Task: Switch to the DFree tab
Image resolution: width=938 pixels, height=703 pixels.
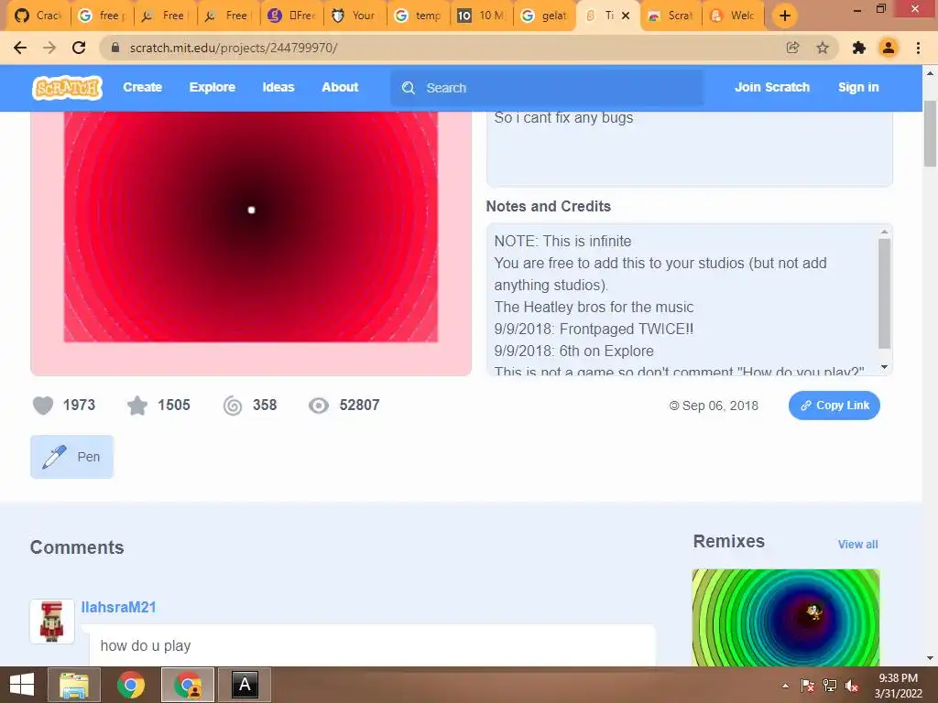Action: tap(291, 16)
